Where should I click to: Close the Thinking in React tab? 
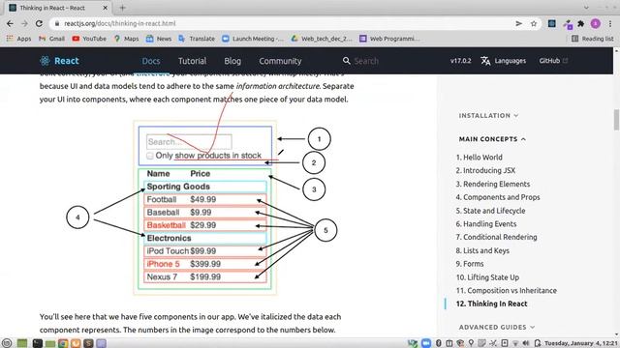point(106,8)
